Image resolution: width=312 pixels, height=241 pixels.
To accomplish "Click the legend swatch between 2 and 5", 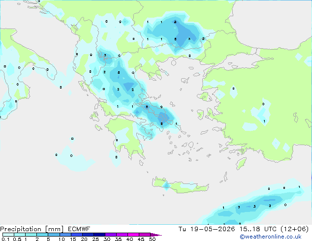I will [x=42, y=235].
